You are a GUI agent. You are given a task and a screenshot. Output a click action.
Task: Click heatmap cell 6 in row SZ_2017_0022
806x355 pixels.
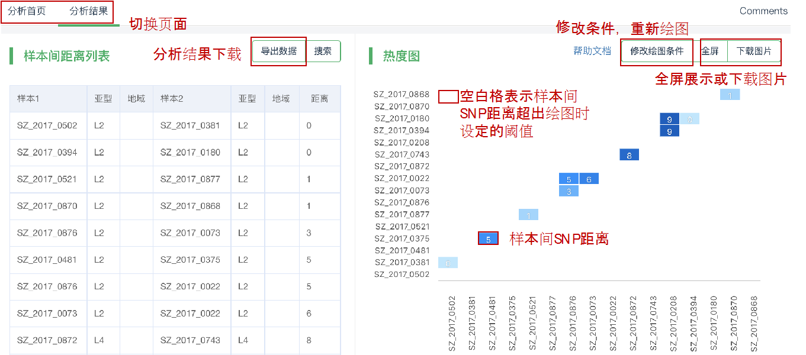click(589, 179)
